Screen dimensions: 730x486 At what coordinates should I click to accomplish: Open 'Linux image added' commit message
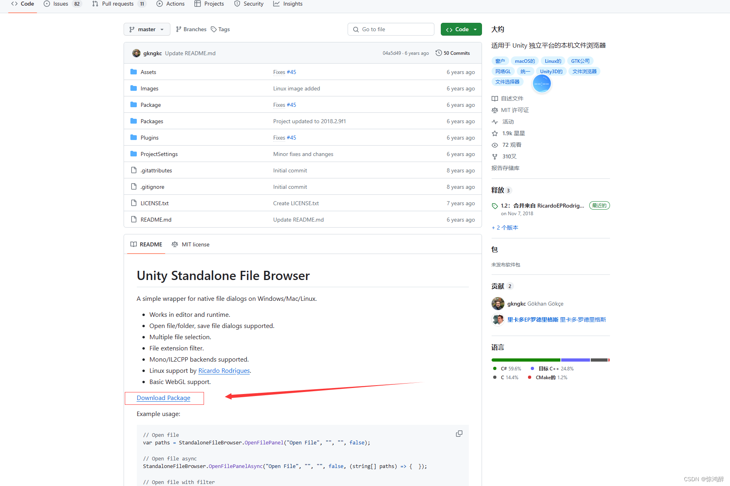(x=296, y=88)
